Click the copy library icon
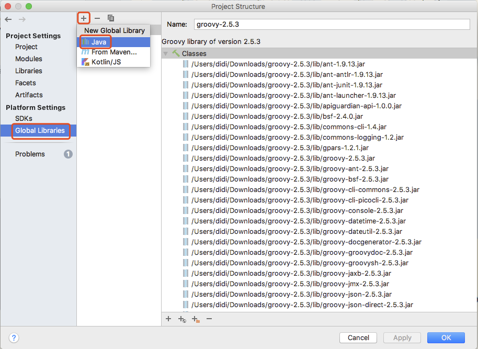The image size is (478, 349). pyautogui.click(x=111, y=18)
